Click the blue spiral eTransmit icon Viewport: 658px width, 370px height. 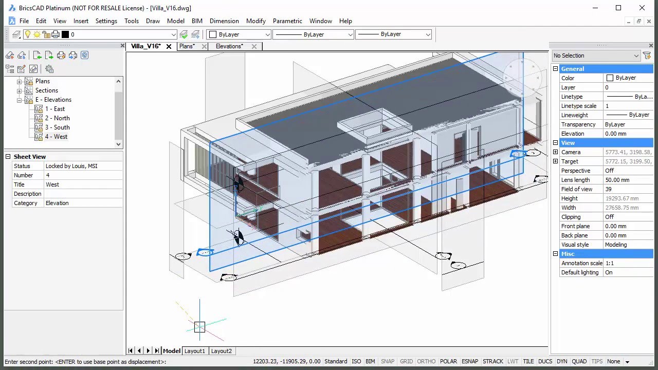click(85, 55)
